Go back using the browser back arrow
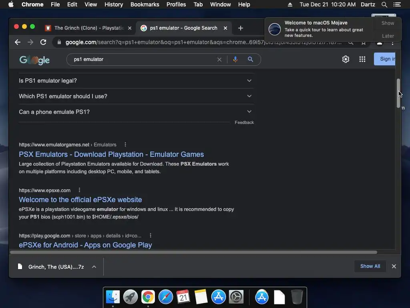 [18, 42]
